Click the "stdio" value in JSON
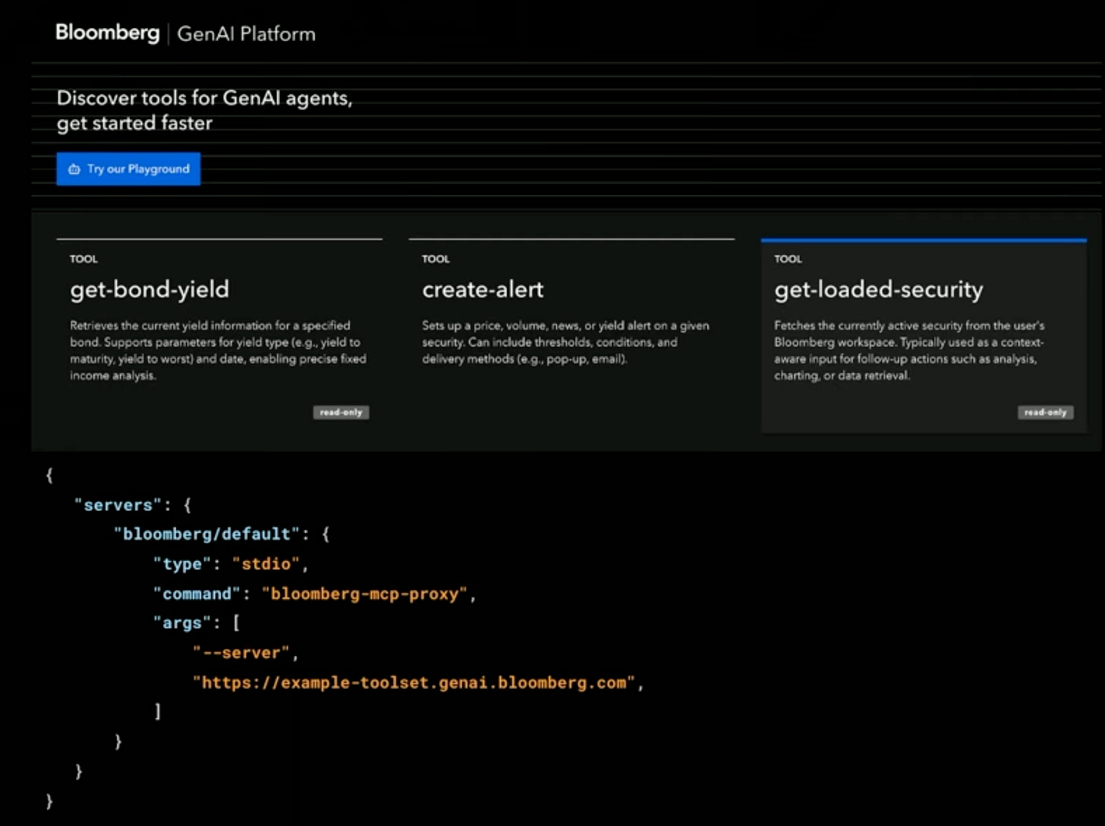 pyautogui.click(x=266, y=563)
